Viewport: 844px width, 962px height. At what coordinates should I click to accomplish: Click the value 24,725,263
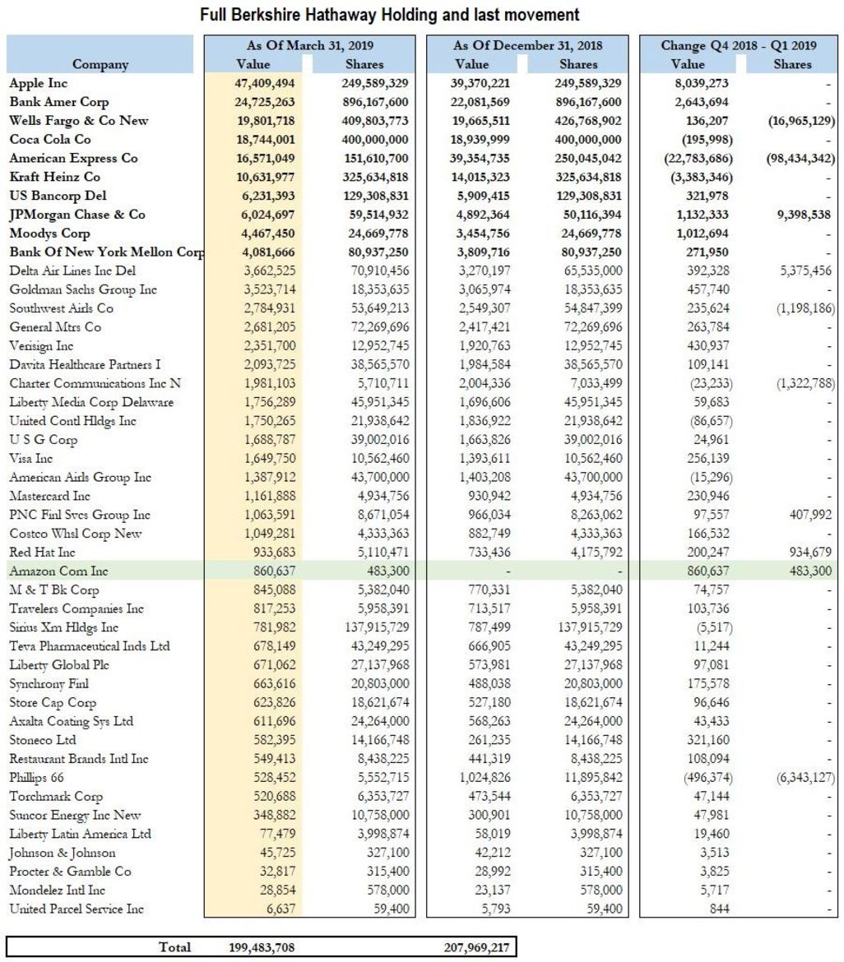(264, 102)
